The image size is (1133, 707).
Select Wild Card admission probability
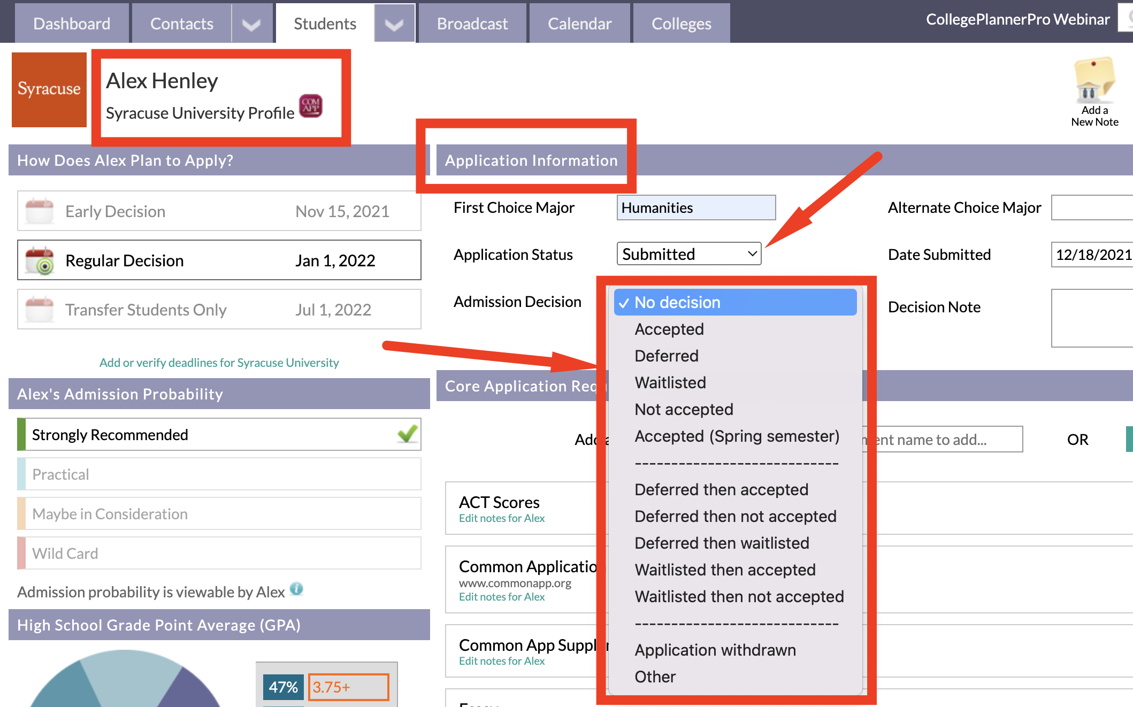point(219,553)
